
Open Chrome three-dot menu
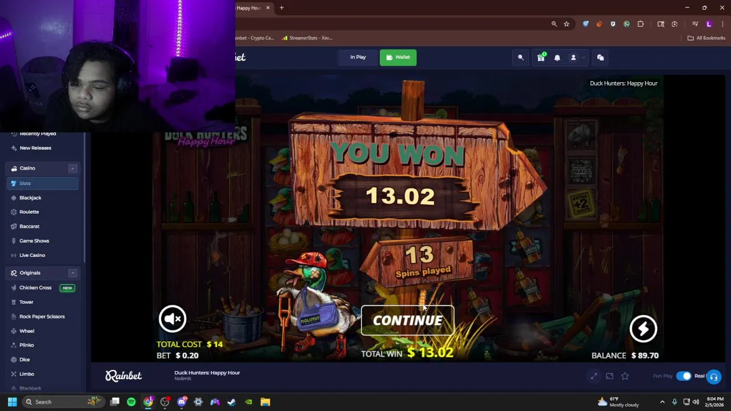[x=722, y=24]
